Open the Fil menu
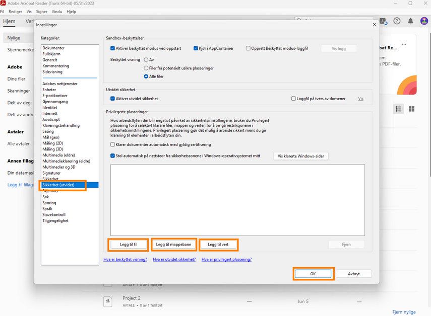The height and width of the screenshot is (316, 431). click(x=2, y=12)
